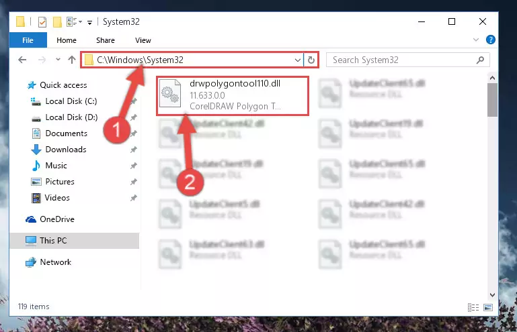Click the pin icon beside Local Disk (D:)
517x332 pixels.
133,117
